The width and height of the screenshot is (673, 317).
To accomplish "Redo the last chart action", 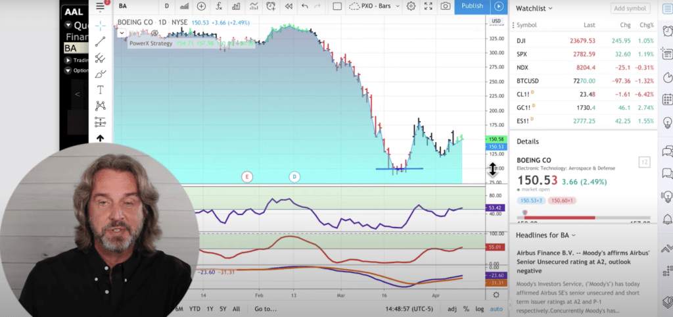I will pos(317,6).
